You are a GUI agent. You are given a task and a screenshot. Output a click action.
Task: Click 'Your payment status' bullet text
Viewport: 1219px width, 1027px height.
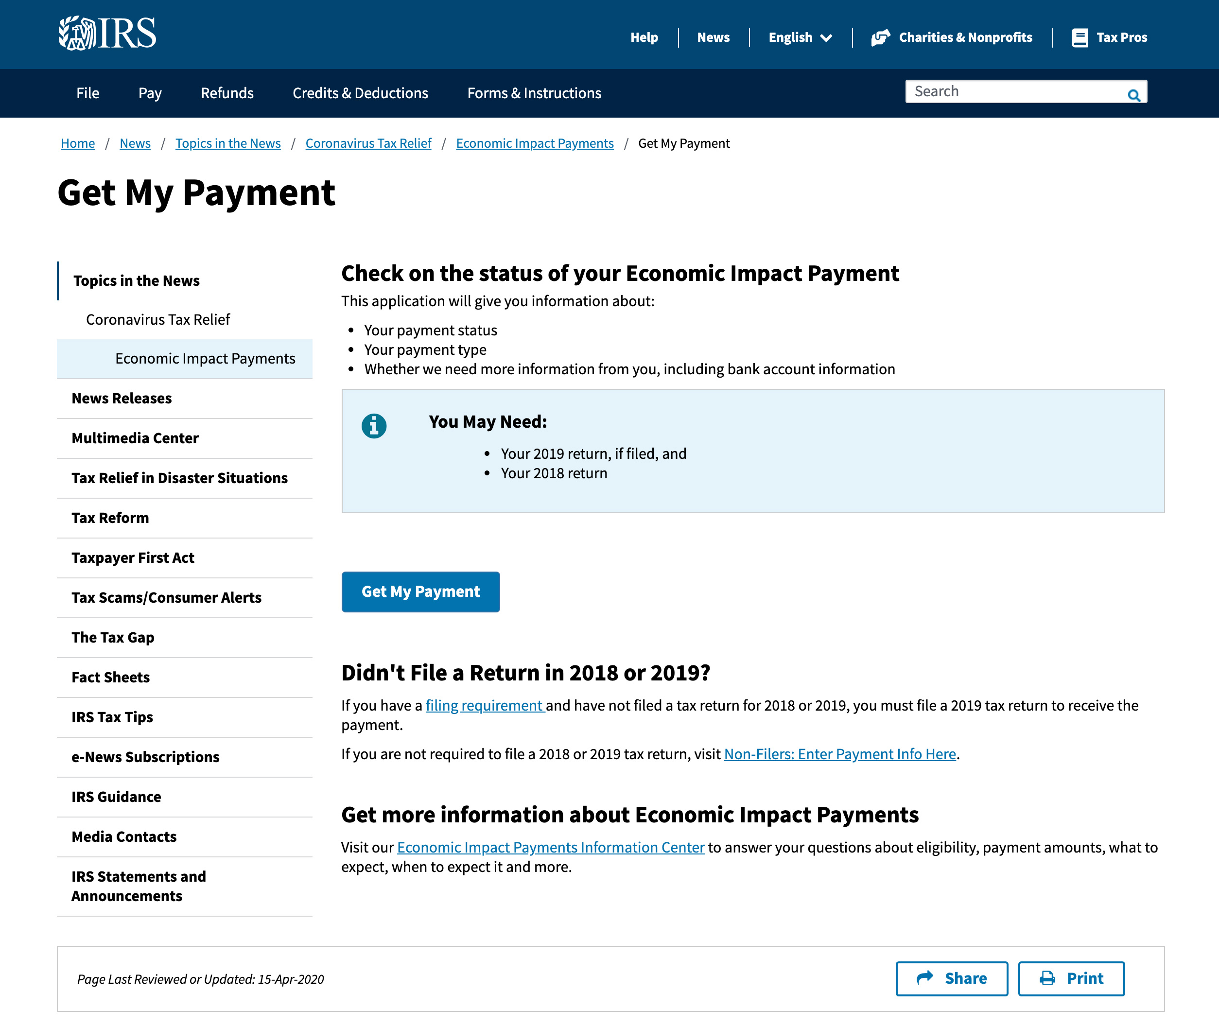tap(431, 331)
